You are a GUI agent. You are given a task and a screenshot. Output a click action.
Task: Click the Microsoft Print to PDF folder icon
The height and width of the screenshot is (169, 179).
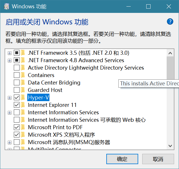tap(23, 127)
